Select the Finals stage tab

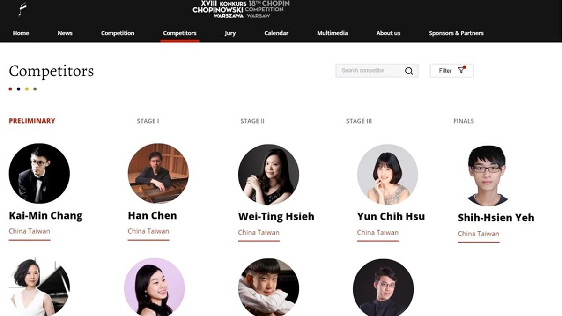coord(464,121)
